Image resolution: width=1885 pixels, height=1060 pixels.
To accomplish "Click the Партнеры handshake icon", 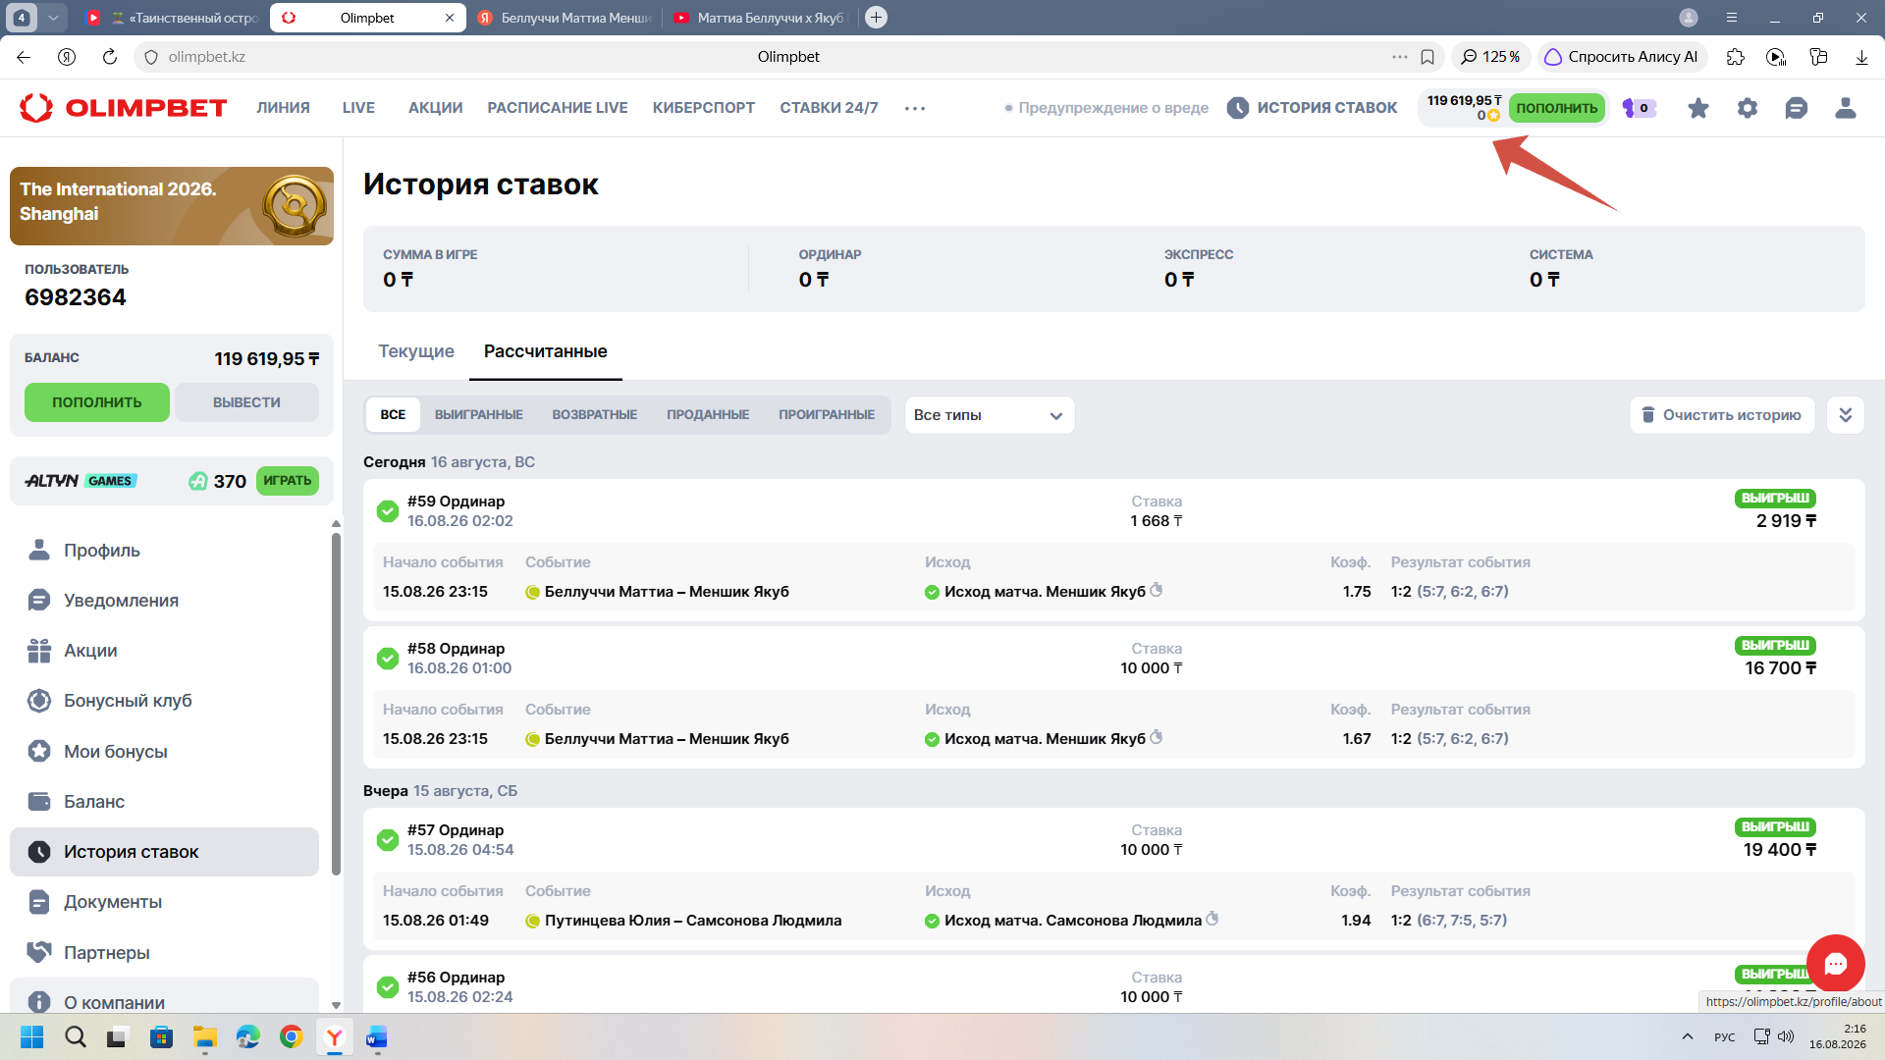I will (39, 952).
